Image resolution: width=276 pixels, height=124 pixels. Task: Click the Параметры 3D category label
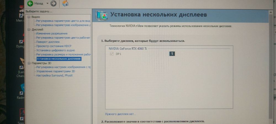click(41, 63)
